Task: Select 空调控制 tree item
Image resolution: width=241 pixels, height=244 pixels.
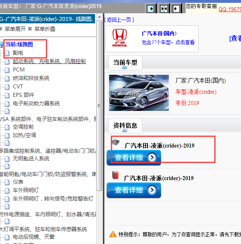Action: pos(23,127)
